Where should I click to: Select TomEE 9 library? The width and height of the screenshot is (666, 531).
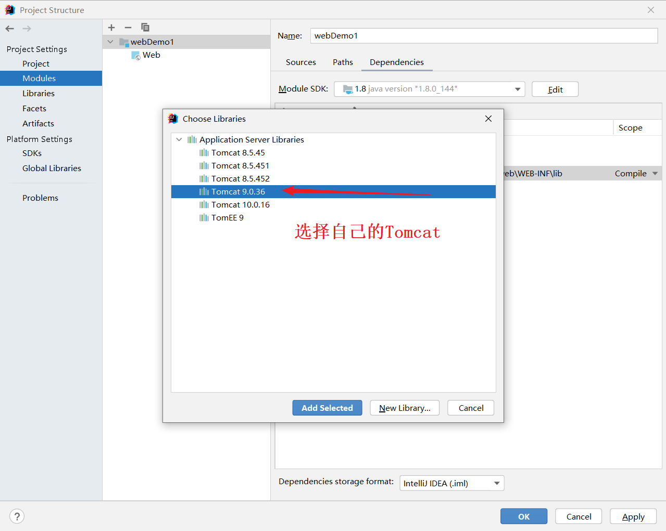coord(333,218)
